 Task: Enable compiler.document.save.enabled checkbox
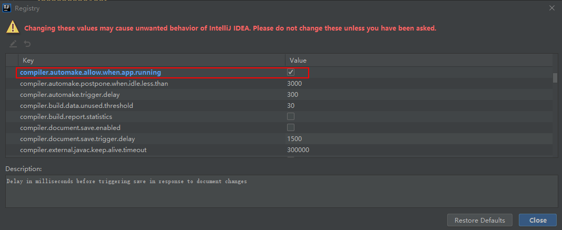click(291, 127)
